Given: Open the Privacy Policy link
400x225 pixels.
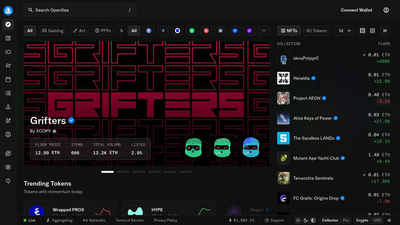Looking at the screenshot, I should click(x=165, y=221).
